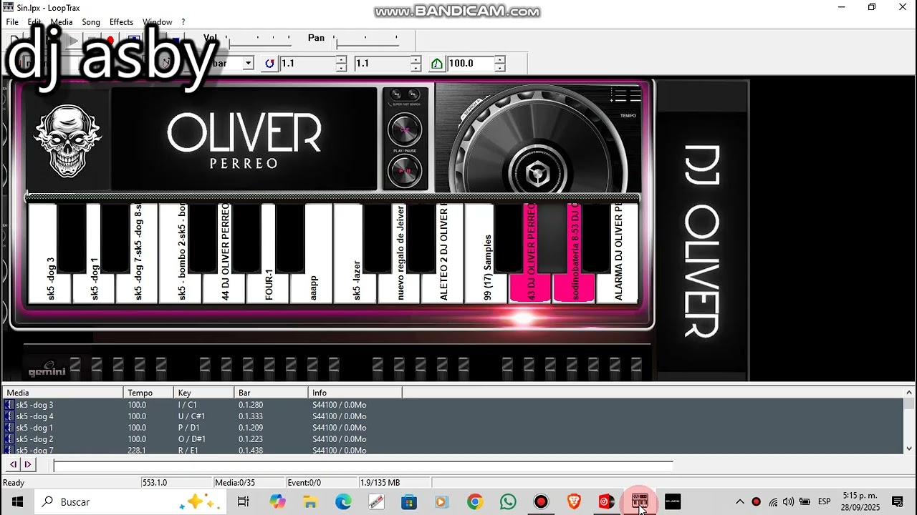Screen dimensions: 917x515
Task: Open Windows Start menu
Action: click(16, 502)
